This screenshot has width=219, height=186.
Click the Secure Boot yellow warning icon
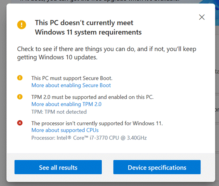20,78
